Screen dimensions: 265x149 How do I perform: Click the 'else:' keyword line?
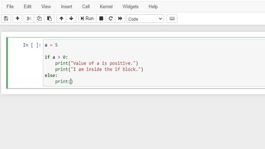pyautogui.click(x=51, y=75)
